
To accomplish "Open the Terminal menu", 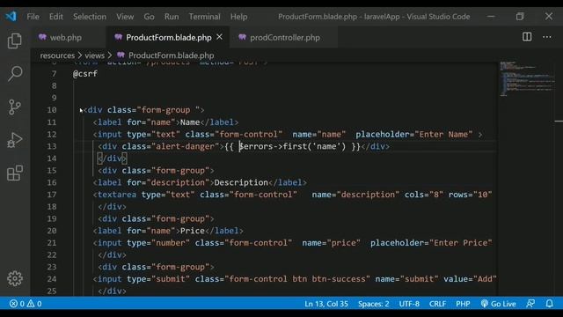I will pyautogui.click(x=205, y=17).
